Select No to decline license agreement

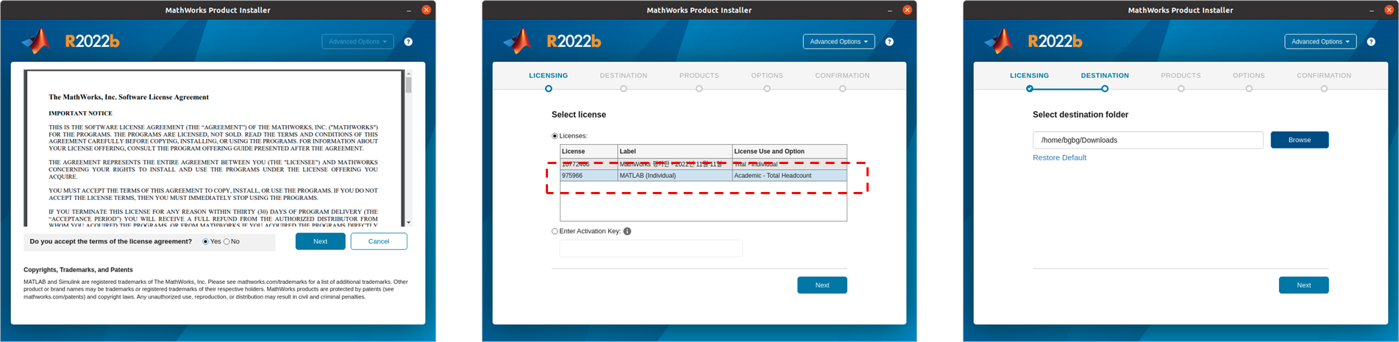coord(227,242)
